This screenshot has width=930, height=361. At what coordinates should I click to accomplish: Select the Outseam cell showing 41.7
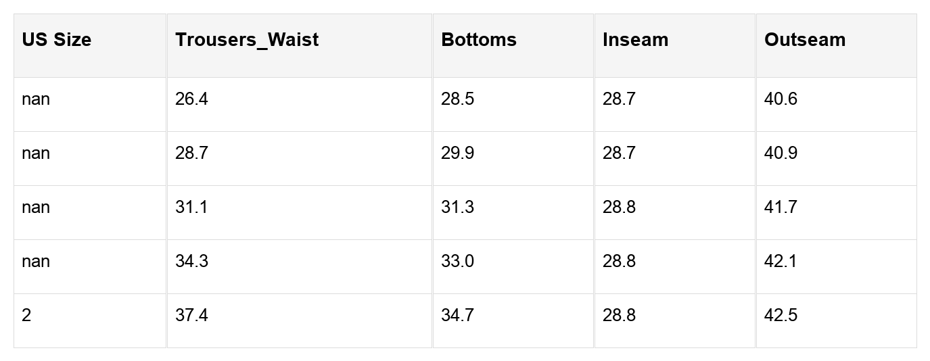[x=781, y=208]
